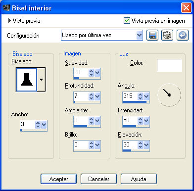This screenshot has width=194, height=191.
Task: Click the Aceptar button
Action: [x=58, y=179]
